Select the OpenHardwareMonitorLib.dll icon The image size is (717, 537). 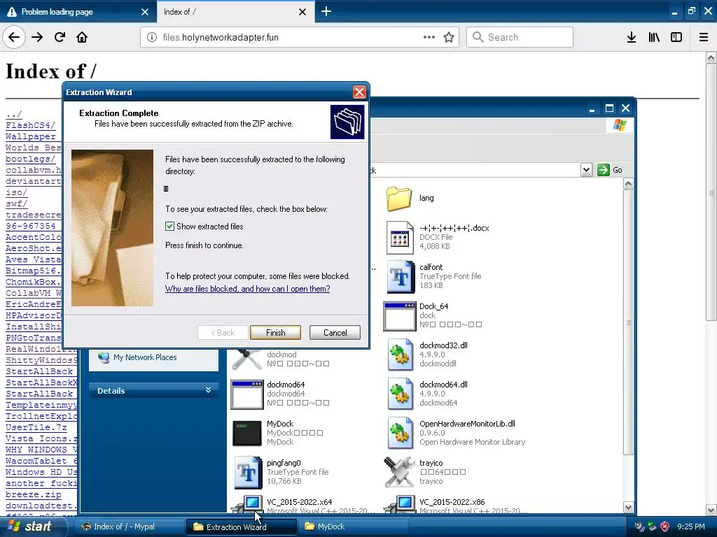point(400,434)
